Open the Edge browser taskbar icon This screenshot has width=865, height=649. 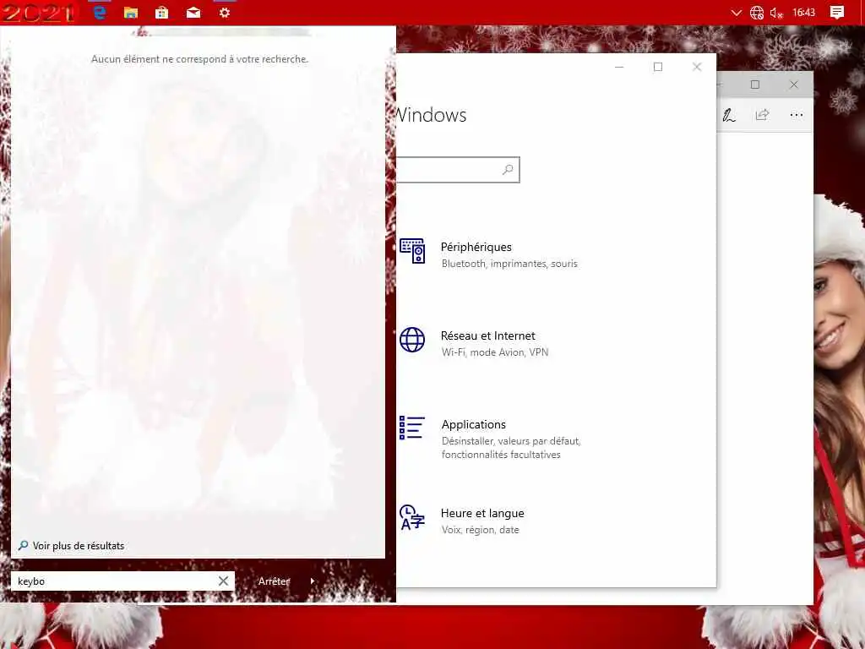[100, 12]
